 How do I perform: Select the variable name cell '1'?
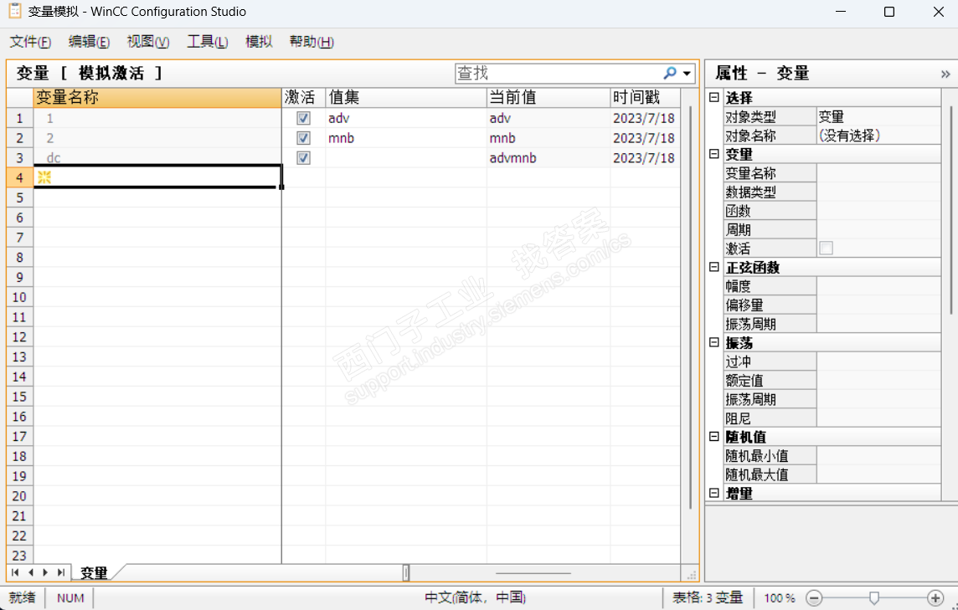tap(157, 118)
